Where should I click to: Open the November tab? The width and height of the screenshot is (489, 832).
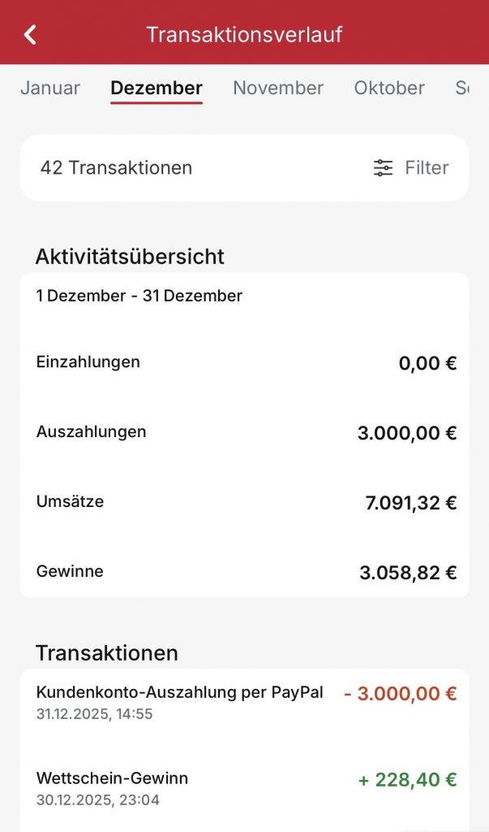(x=278, y=88)
